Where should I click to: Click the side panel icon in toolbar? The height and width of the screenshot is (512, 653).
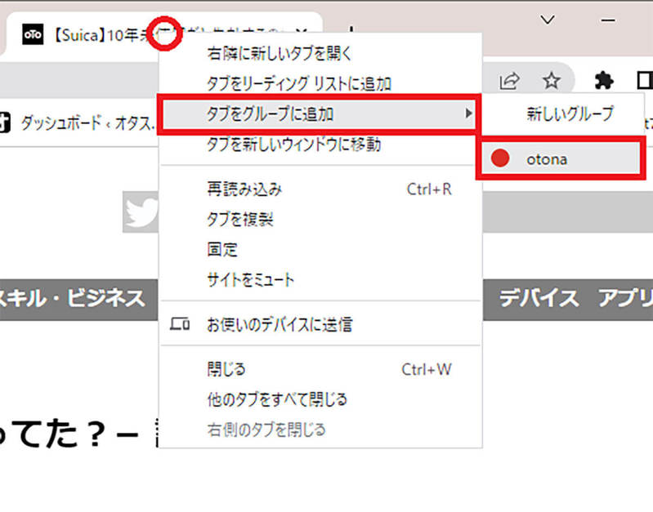click(x=645, y=80)
